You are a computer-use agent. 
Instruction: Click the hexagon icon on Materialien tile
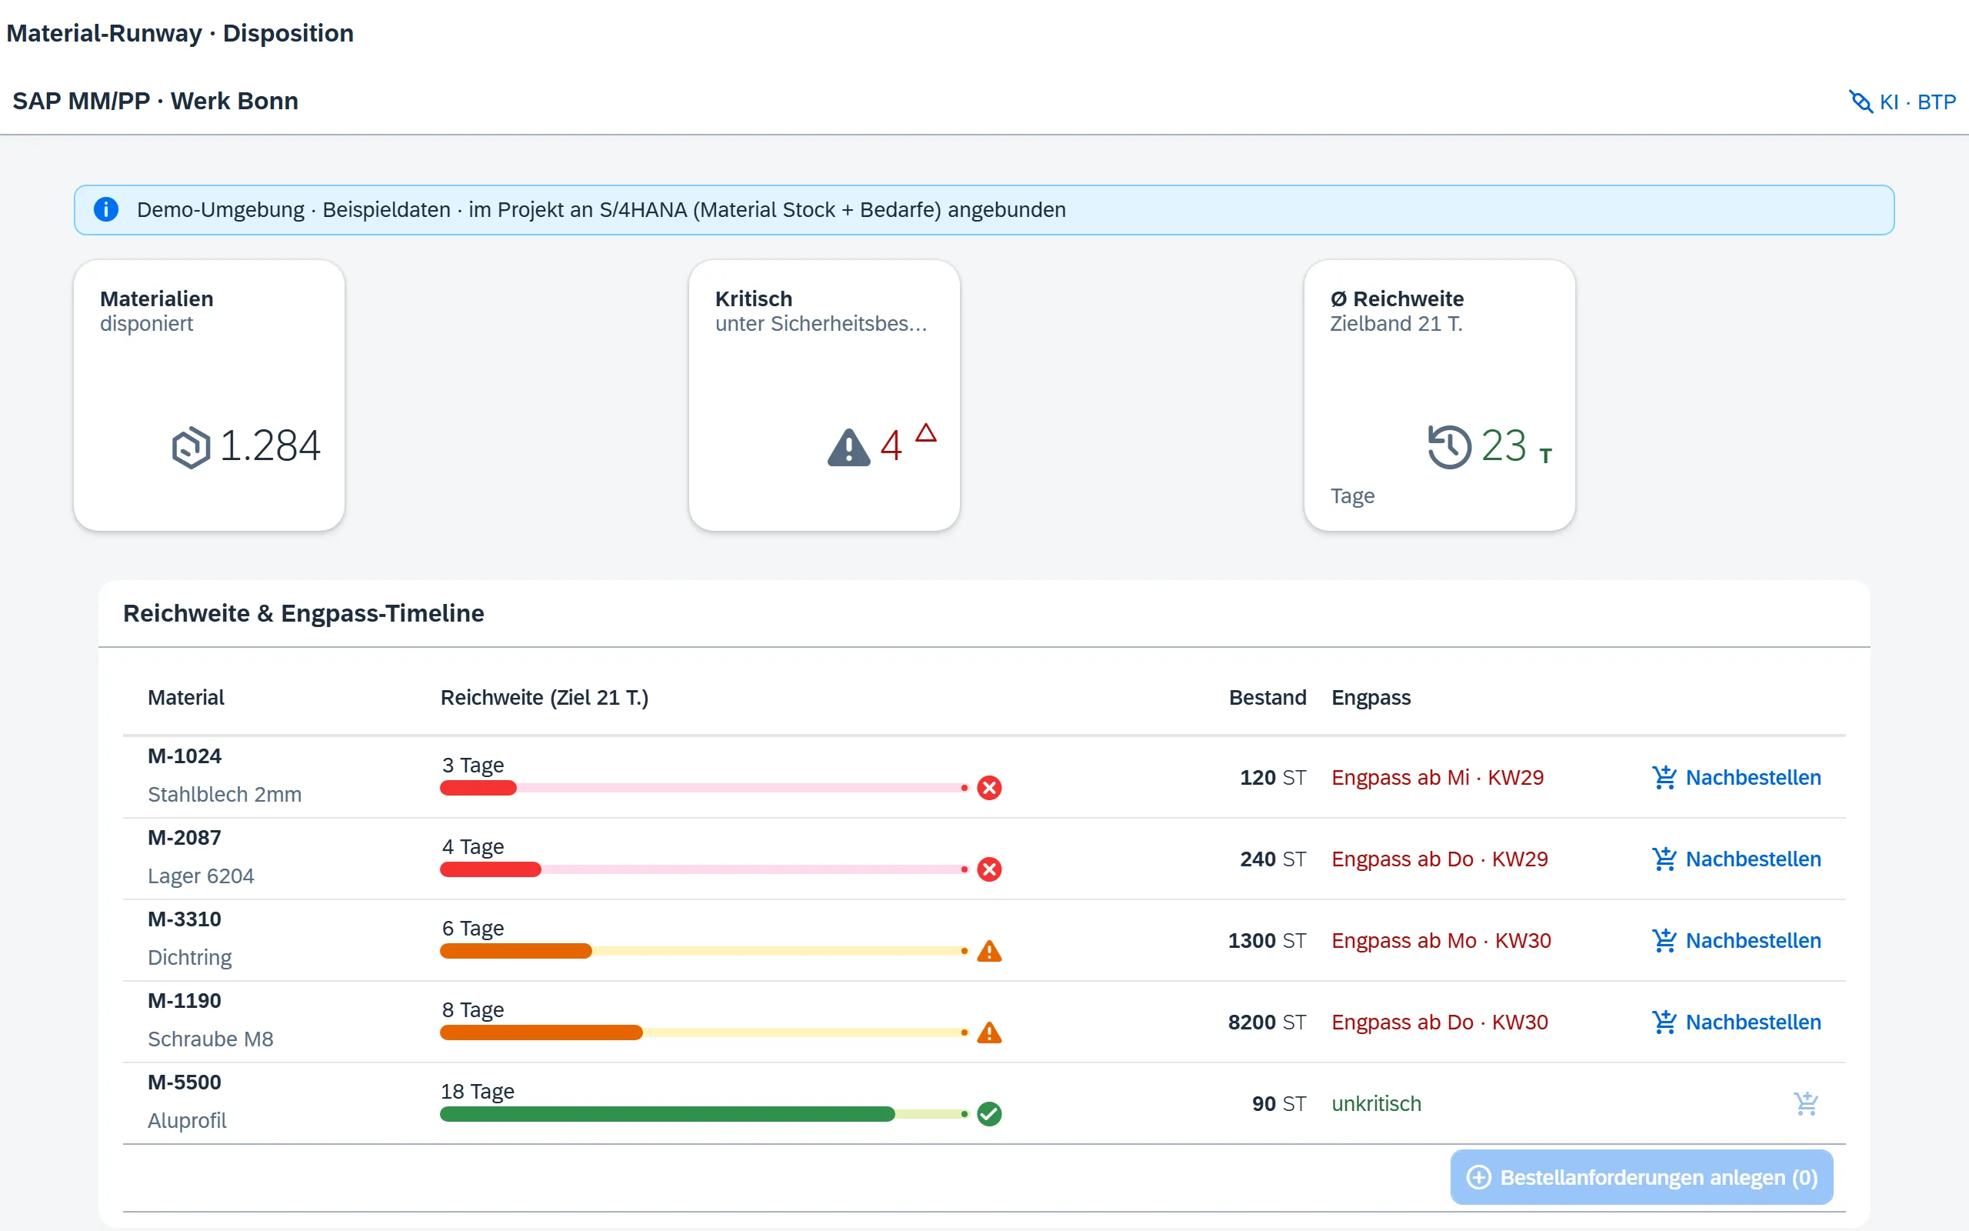192,447
